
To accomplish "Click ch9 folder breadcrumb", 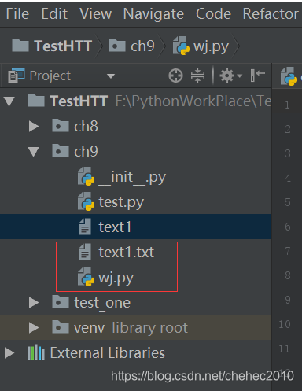I will [131, 46].
